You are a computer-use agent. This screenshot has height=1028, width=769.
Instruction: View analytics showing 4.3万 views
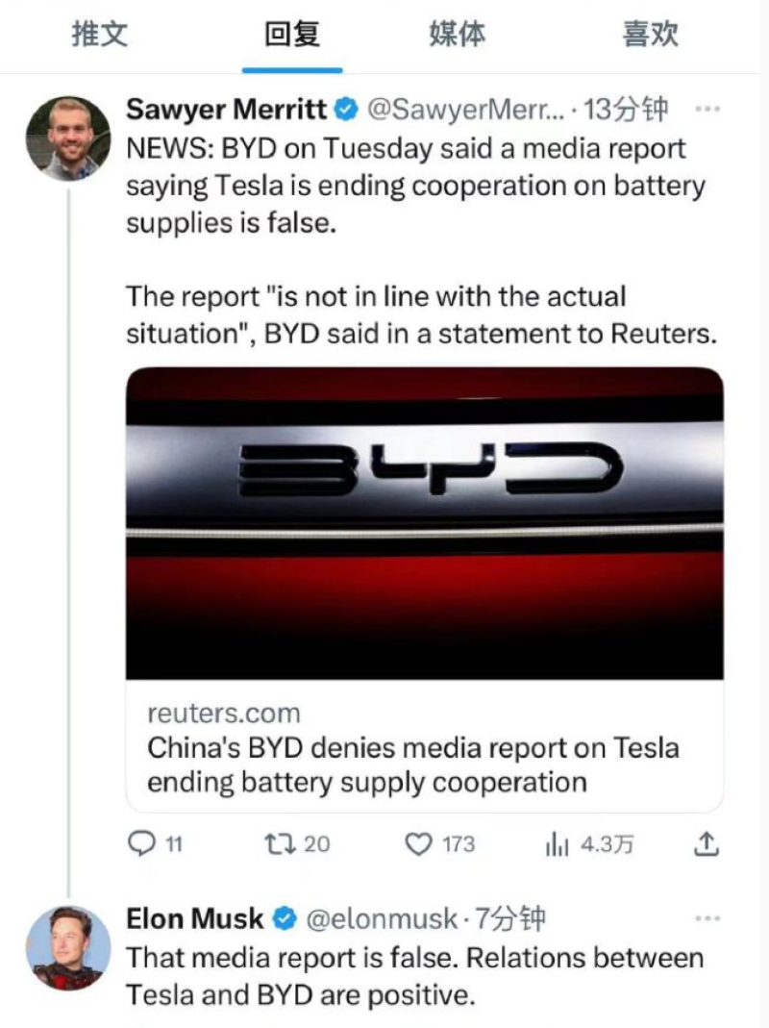tap(588, 843)
